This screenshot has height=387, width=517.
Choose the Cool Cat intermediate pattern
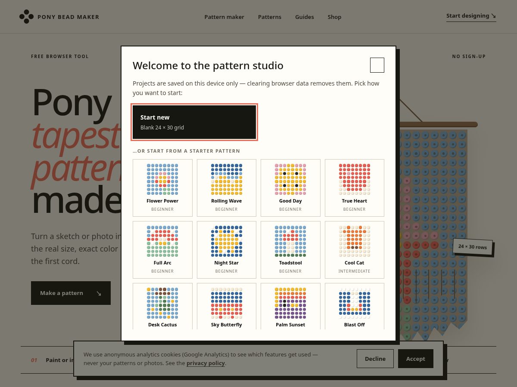355,250
